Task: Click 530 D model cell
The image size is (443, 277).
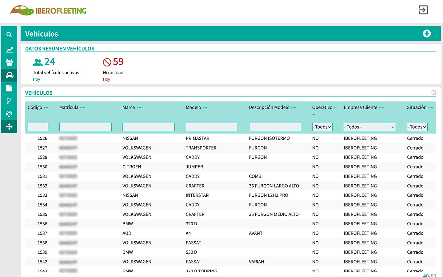Action: click(191, 252)
